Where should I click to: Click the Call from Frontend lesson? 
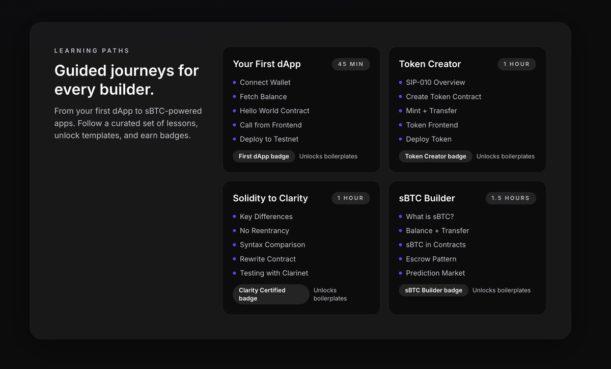271,125
